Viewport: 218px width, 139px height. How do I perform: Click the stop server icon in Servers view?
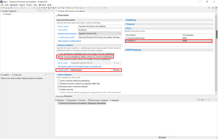(207, 100)
